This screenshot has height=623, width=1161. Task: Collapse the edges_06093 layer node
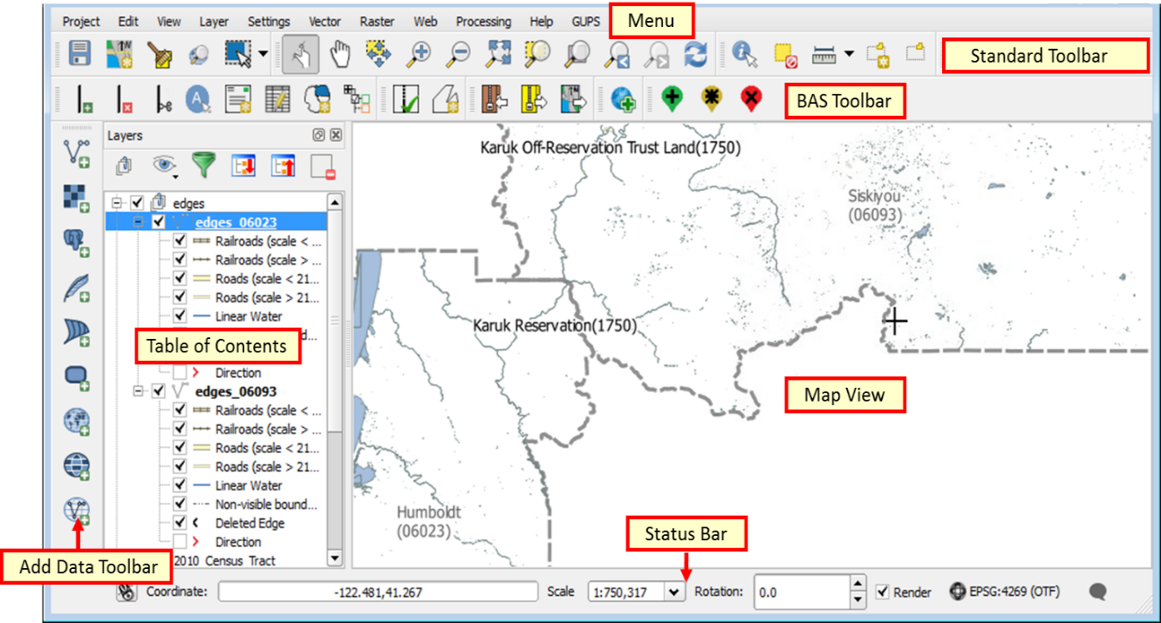click(x=138, y=391)
